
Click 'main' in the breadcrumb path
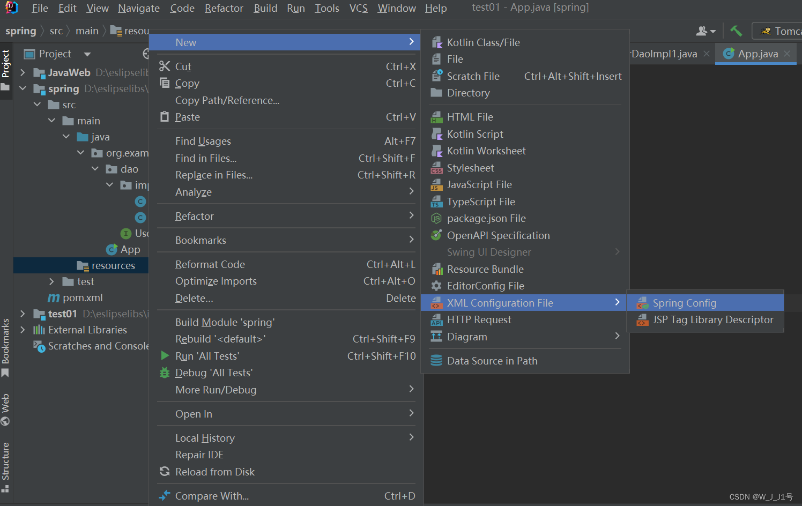[x=87, y=31]
